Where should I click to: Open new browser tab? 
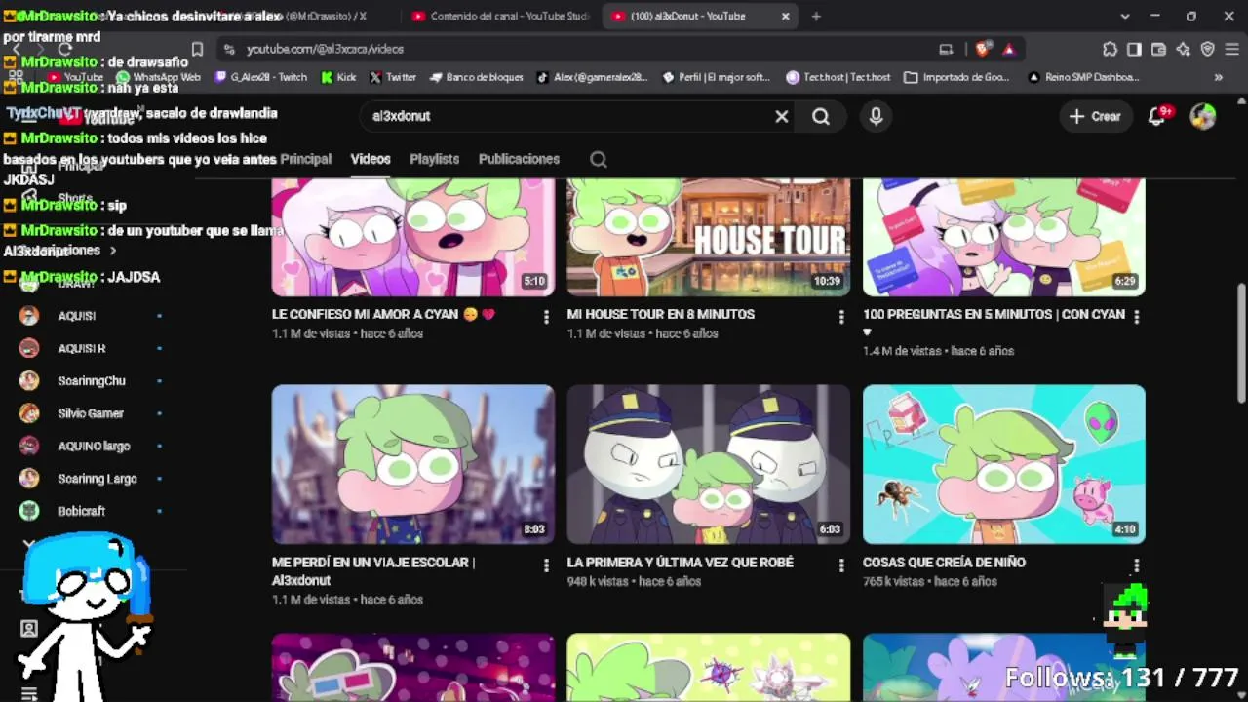pyautogui.click(x=816, y=17)
